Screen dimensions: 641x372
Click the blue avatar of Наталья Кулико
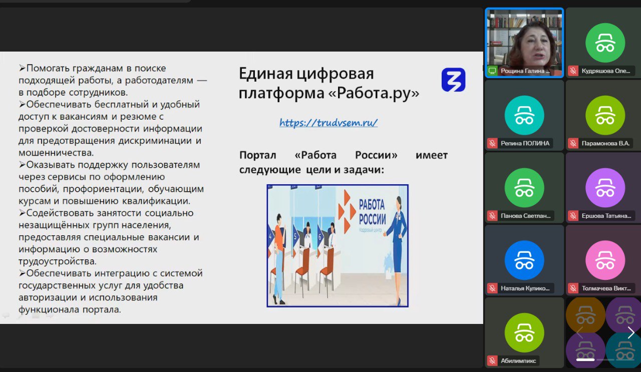pyautogui.click(x=524, y=260)
